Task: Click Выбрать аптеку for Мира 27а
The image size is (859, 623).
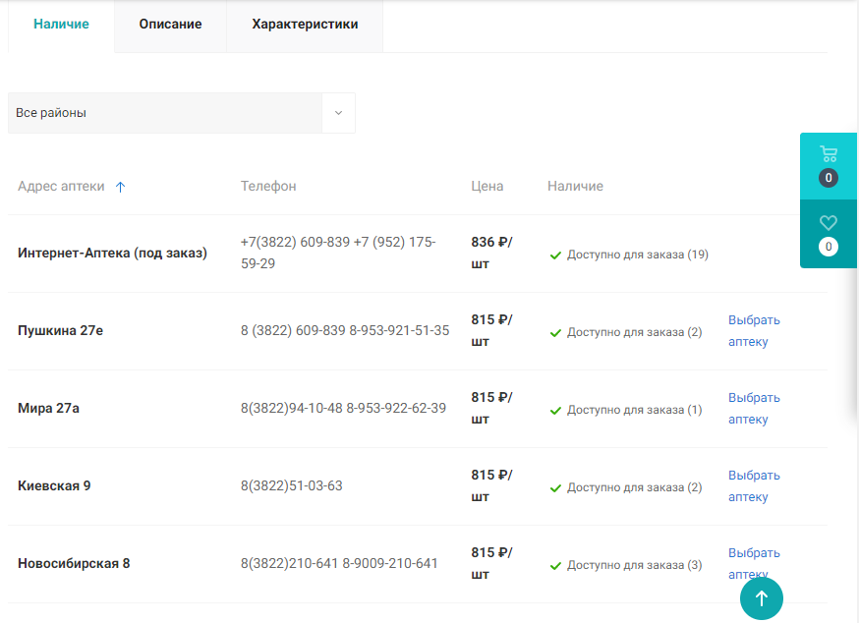Action: pos(753,409)
